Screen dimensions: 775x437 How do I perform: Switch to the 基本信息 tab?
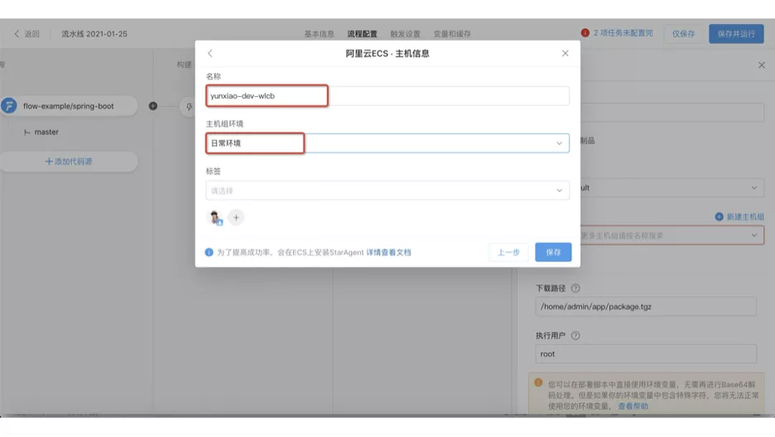[319, 34]
